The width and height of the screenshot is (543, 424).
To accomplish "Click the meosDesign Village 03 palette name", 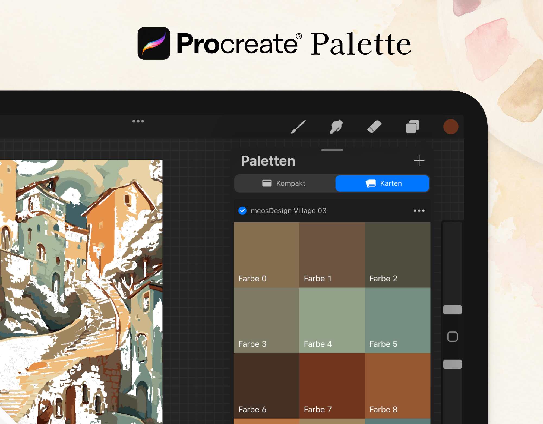I will (x=288, y=211).
